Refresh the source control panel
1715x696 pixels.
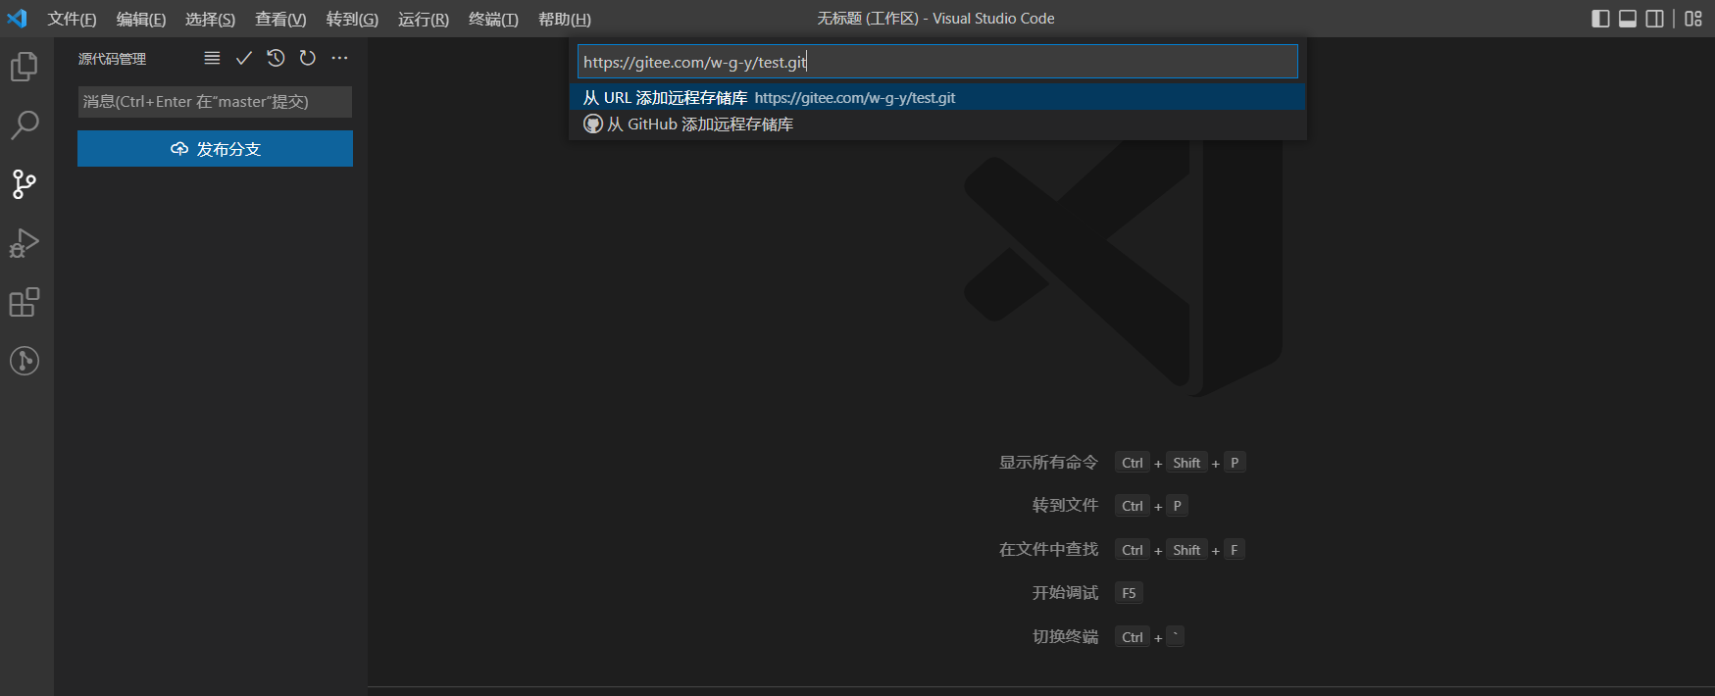tap(308, 58)
